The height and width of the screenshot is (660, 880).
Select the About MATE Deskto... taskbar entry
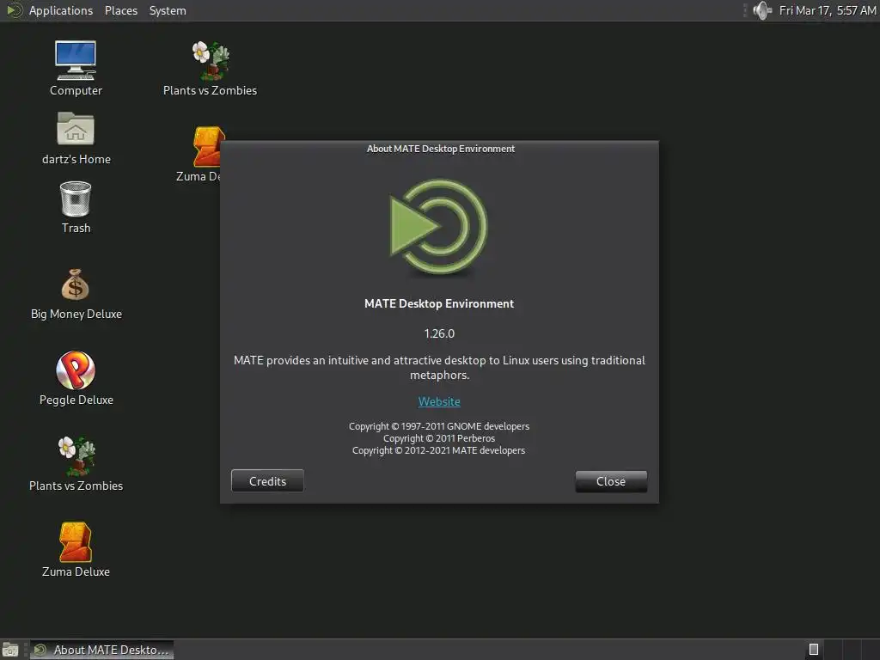(x=101, y=650)
